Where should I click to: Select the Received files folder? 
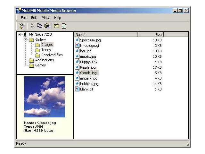[x=52, y=55]
